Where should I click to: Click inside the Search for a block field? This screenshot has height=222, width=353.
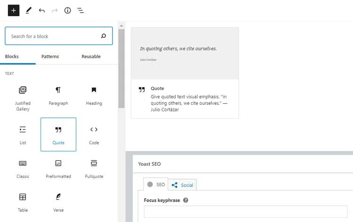point(52,36)
